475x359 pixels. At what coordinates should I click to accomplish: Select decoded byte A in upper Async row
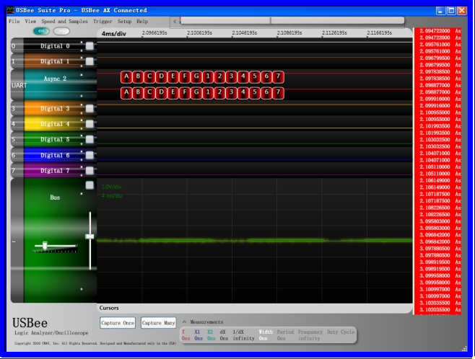click(x=126, y=77)
